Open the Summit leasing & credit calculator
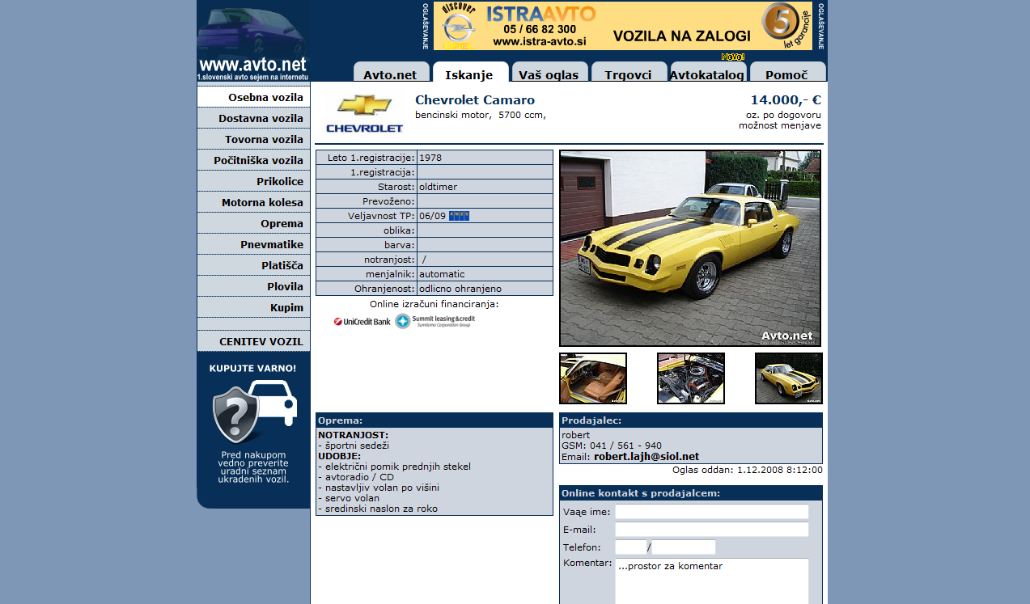1030x604 pixels. click(435, 321)
